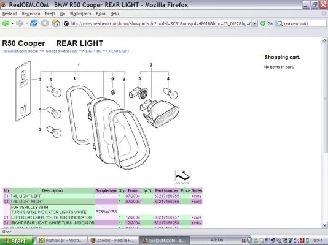This screenshot has height=245, width=328.
Task: Click the 'Description' column header
Action: coord(52,190)
